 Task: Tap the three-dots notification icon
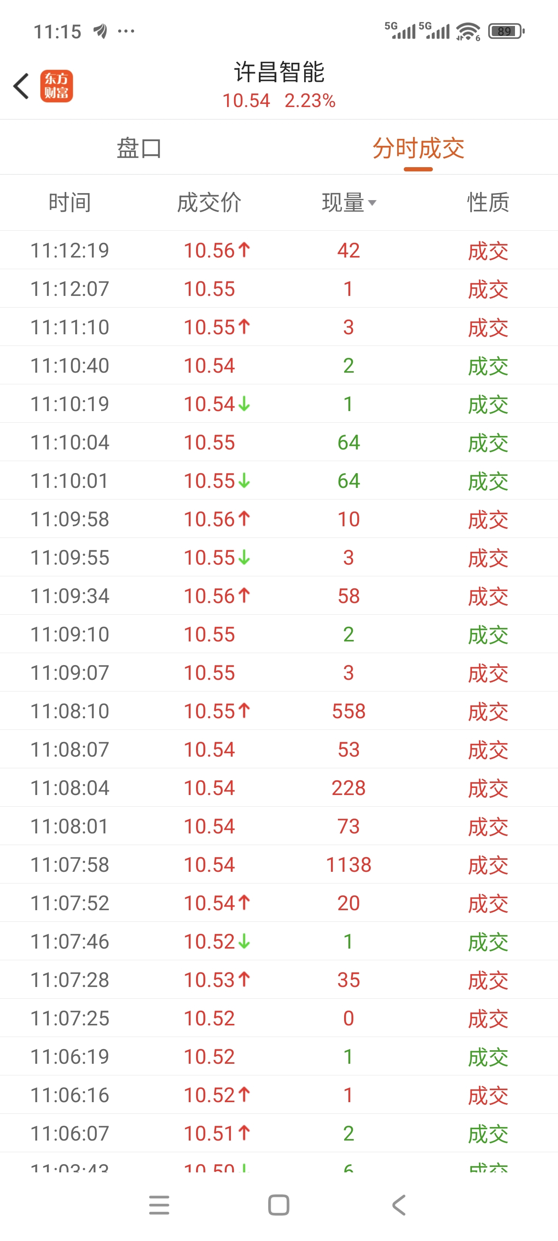coord(126,31)
